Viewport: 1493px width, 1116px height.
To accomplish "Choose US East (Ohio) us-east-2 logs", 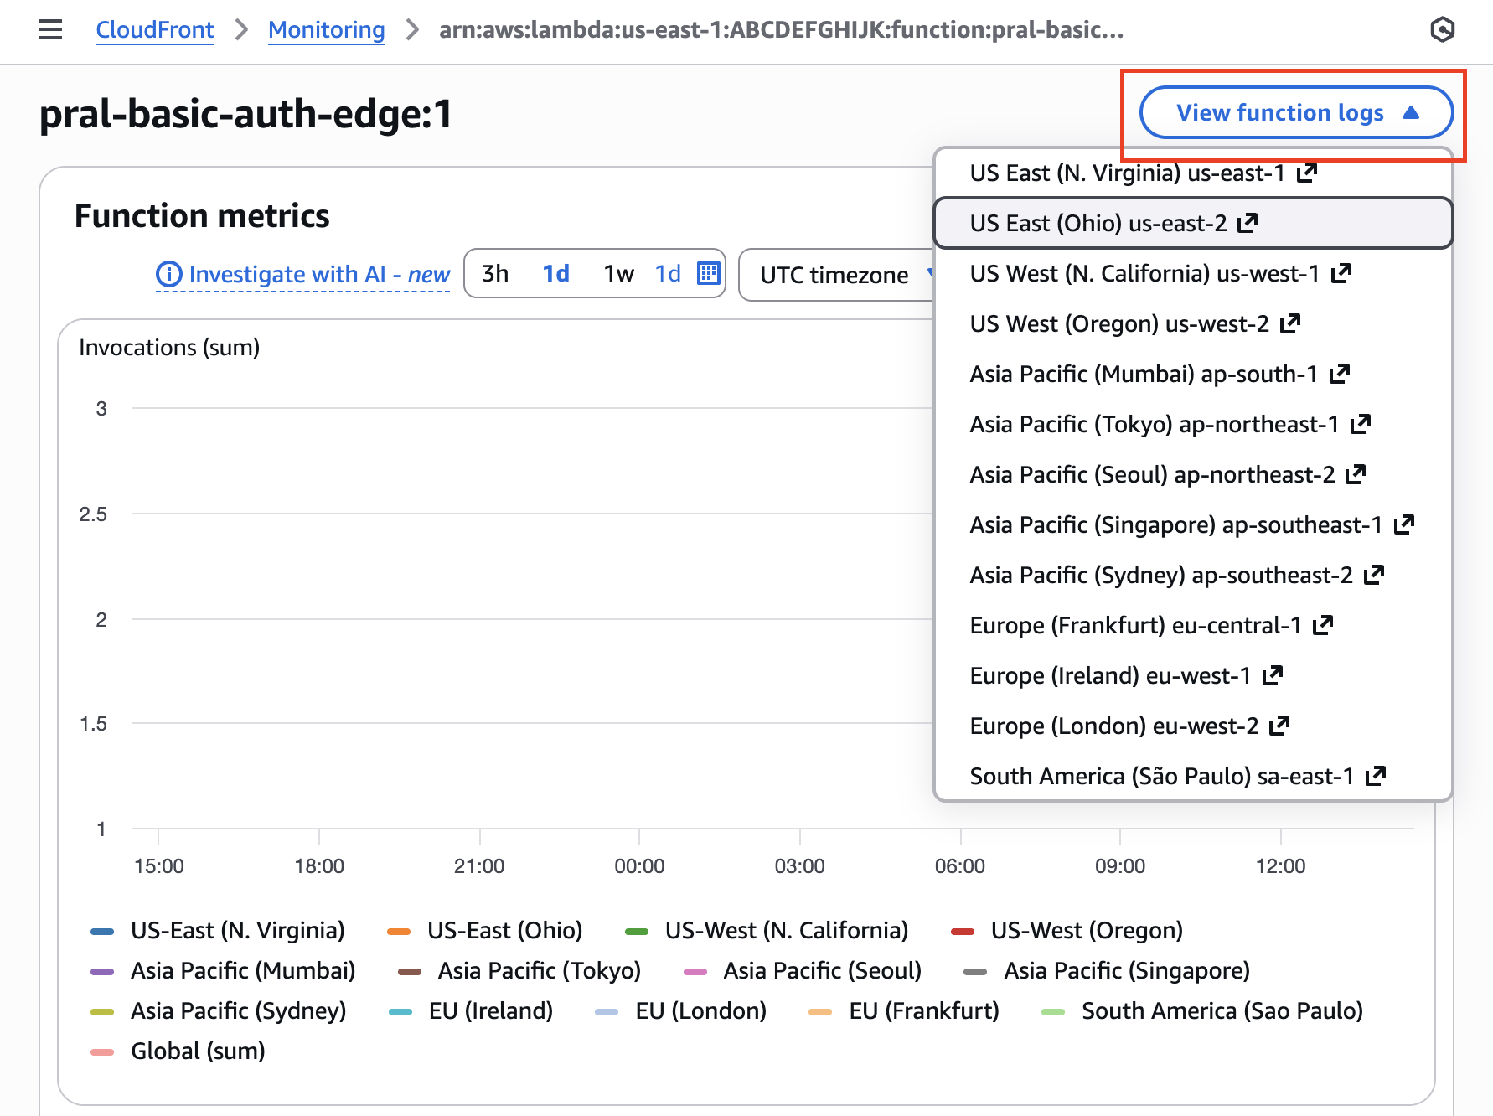I will (x=1098, y=223).
